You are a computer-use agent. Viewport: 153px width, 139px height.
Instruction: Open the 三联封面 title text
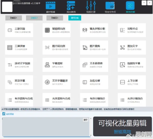point(20,29)
